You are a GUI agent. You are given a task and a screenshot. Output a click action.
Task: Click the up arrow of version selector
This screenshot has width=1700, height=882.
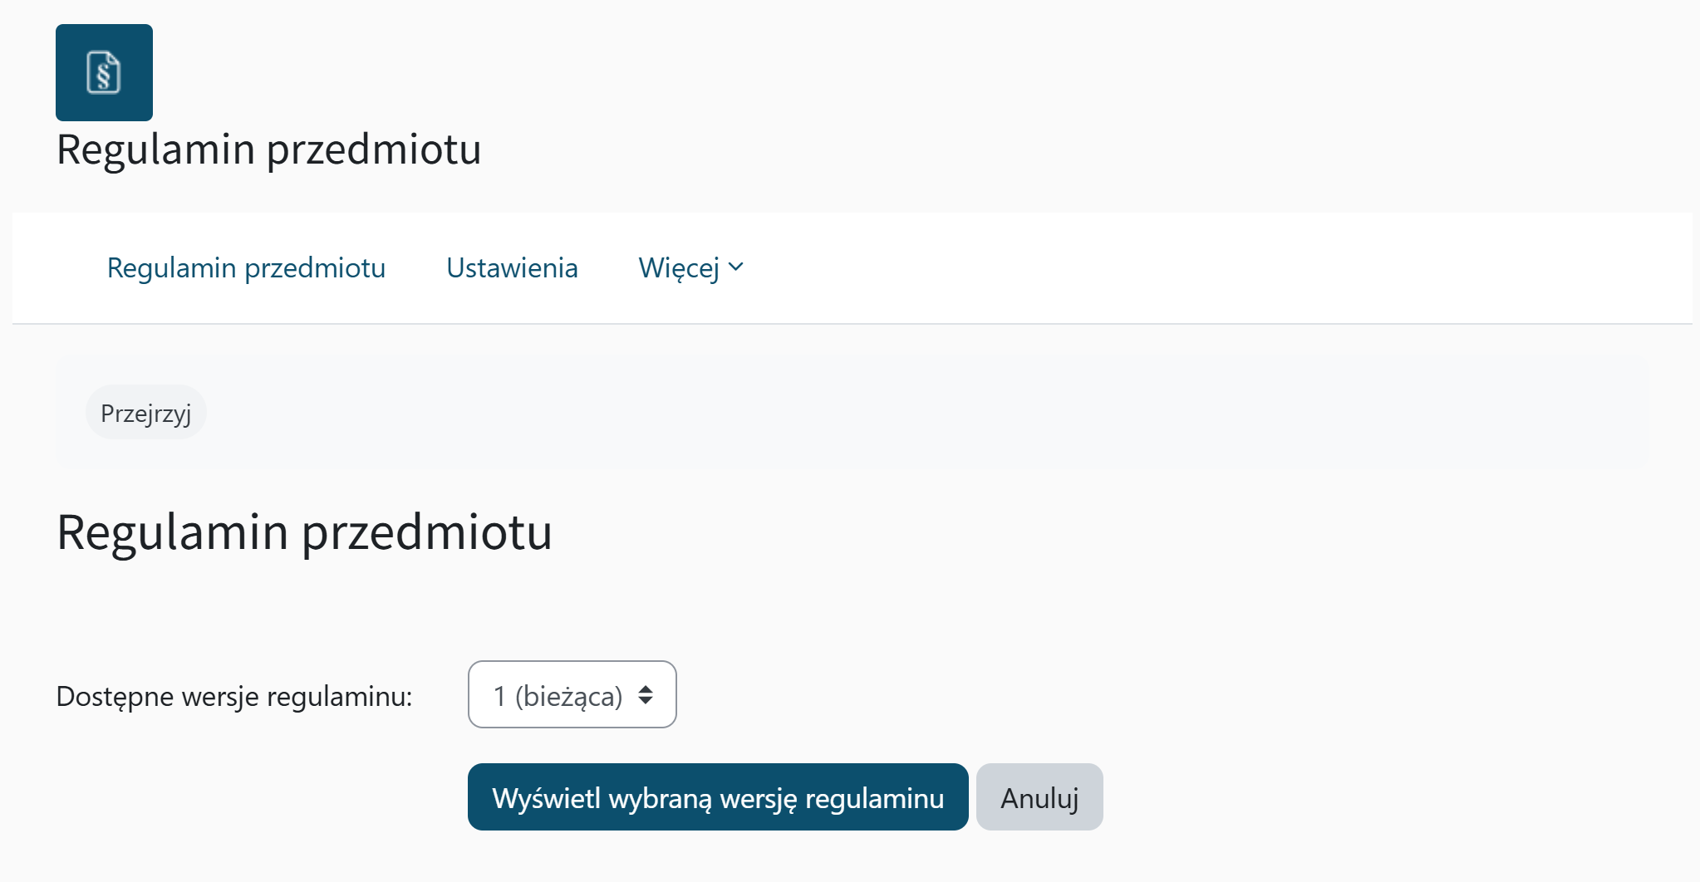[x=646, y=688]
